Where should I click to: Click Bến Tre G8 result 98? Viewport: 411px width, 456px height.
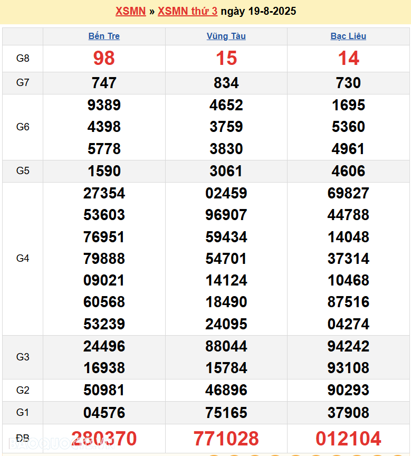point(104,59)
